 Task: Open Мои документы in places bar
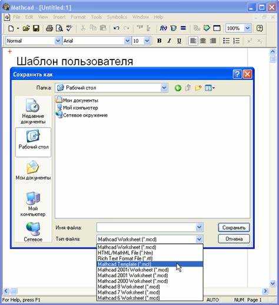click(33, 170)
